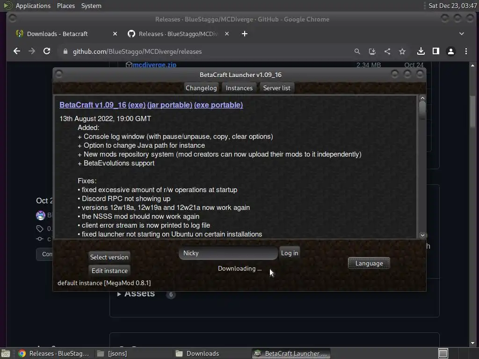Click browser page scrollbar down arrow
Screen dimensions: 479x359
tap(472, 343)
